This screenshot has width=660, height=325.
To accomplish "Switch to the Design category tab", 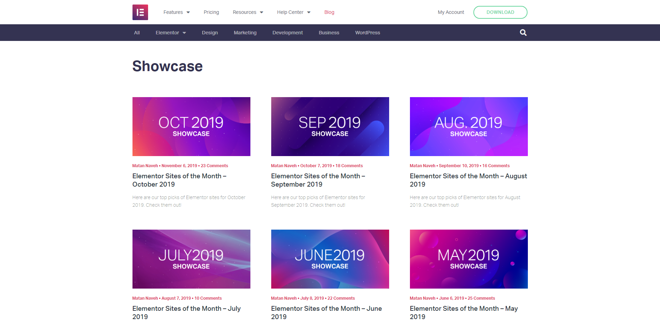I will tap(210, 32).
